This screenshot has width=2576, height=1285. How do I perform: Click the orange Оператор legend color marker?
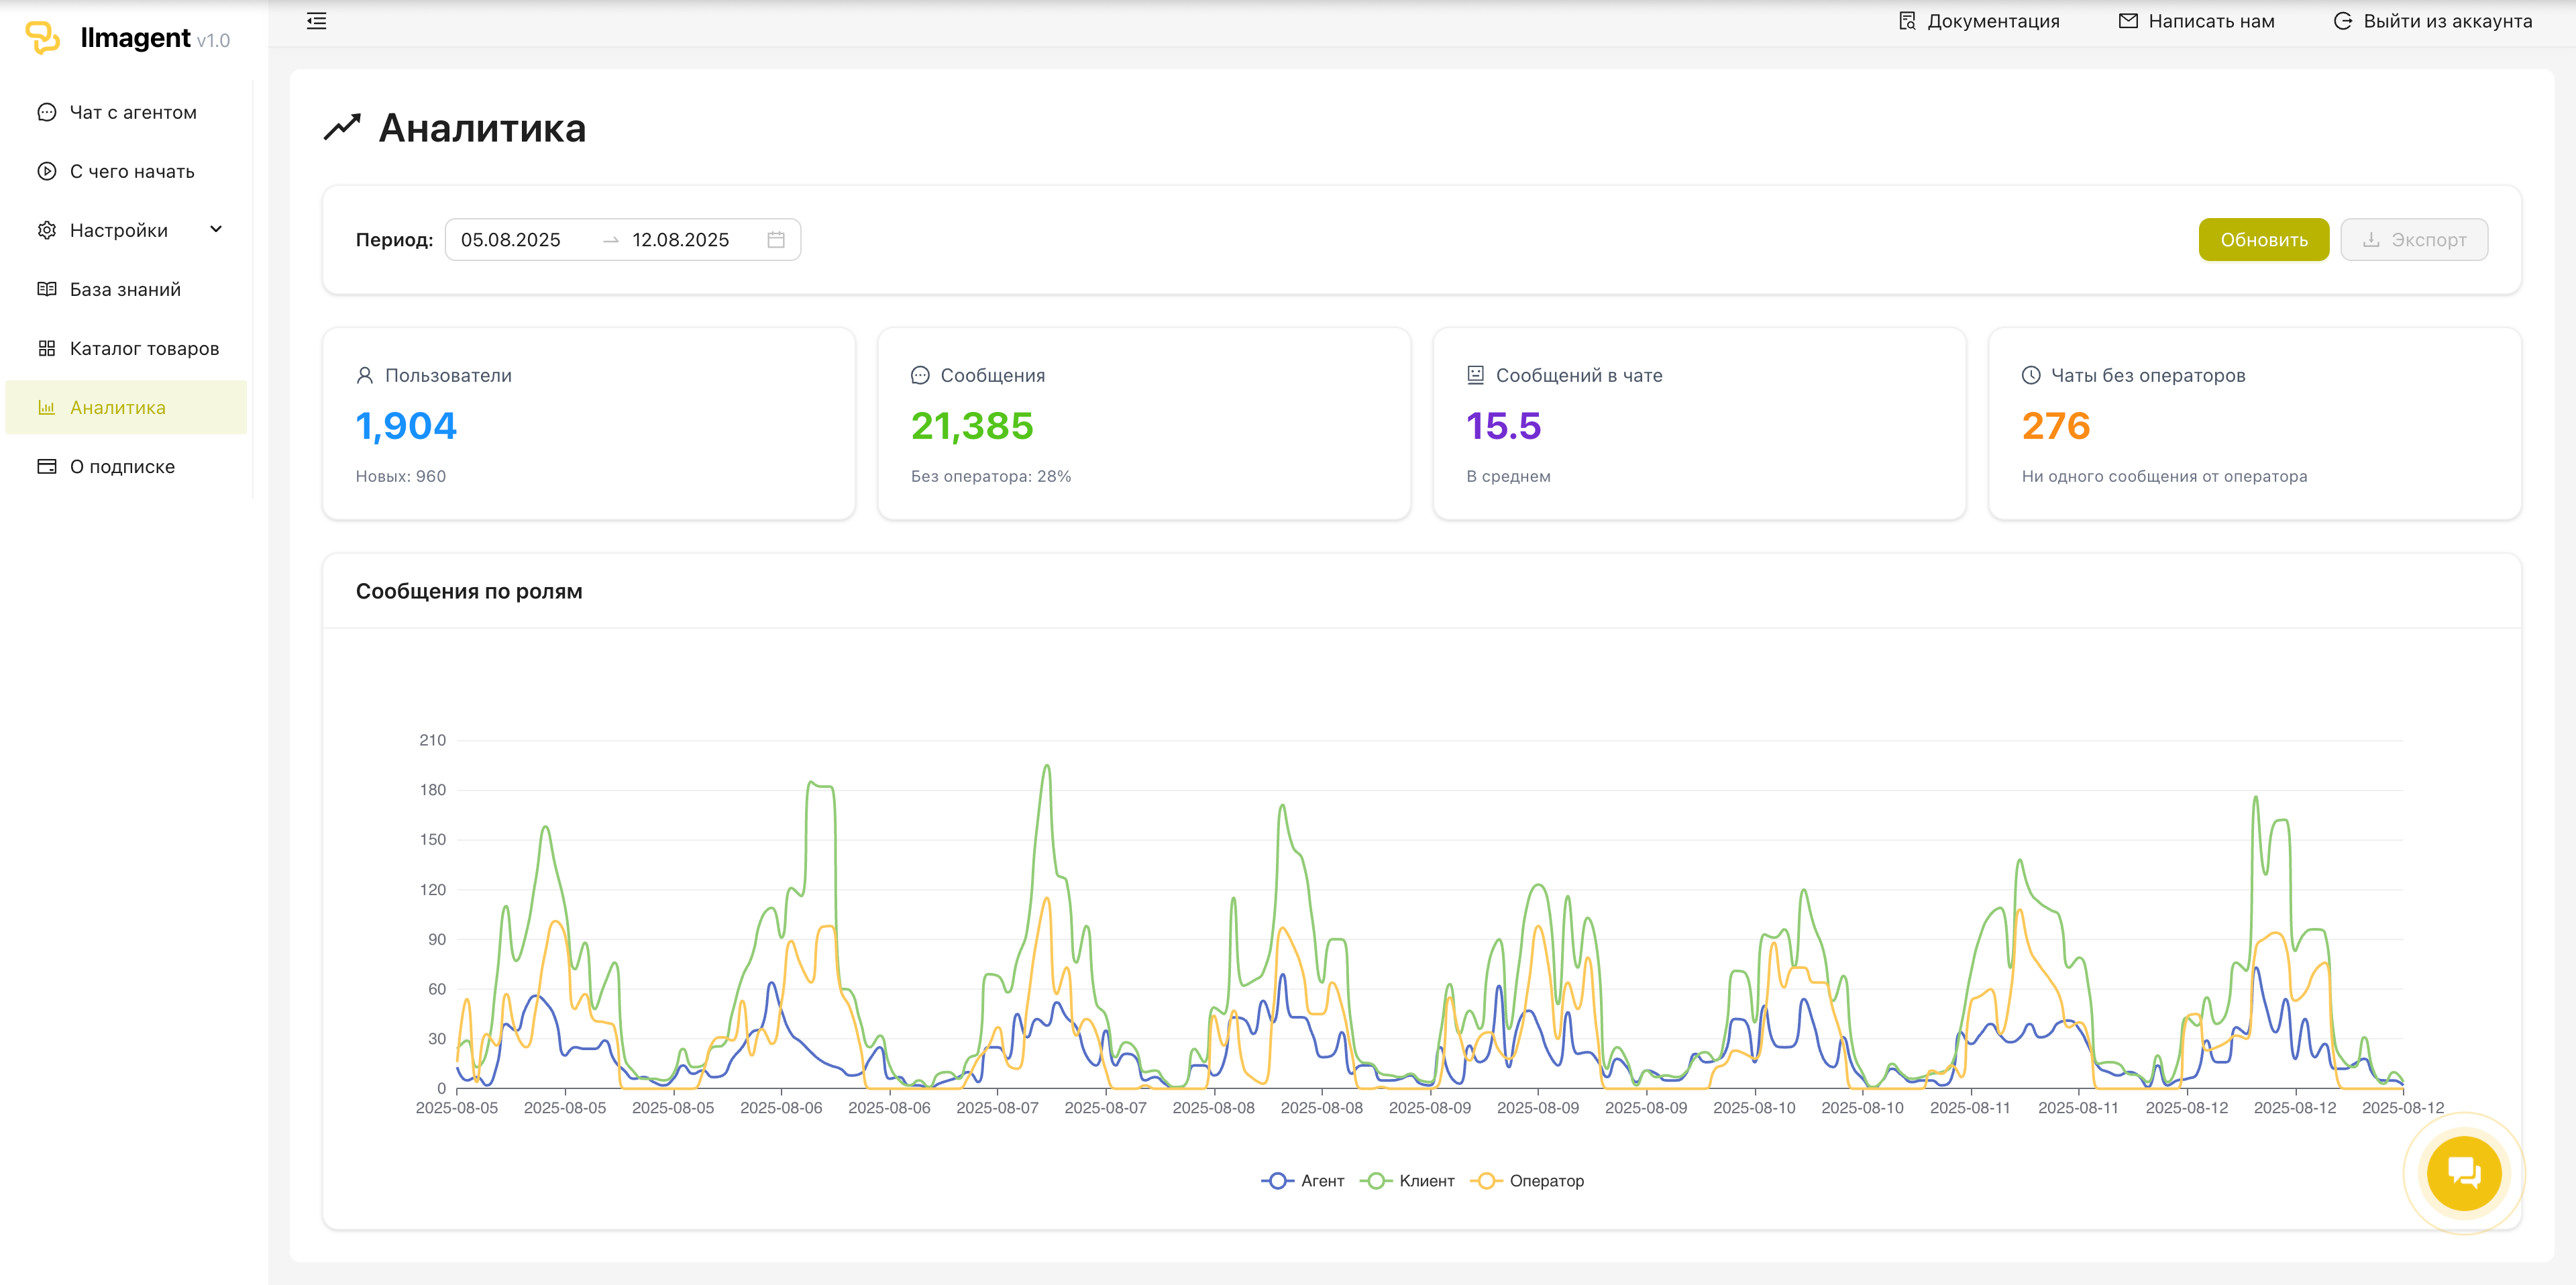coord(1486,1181)
